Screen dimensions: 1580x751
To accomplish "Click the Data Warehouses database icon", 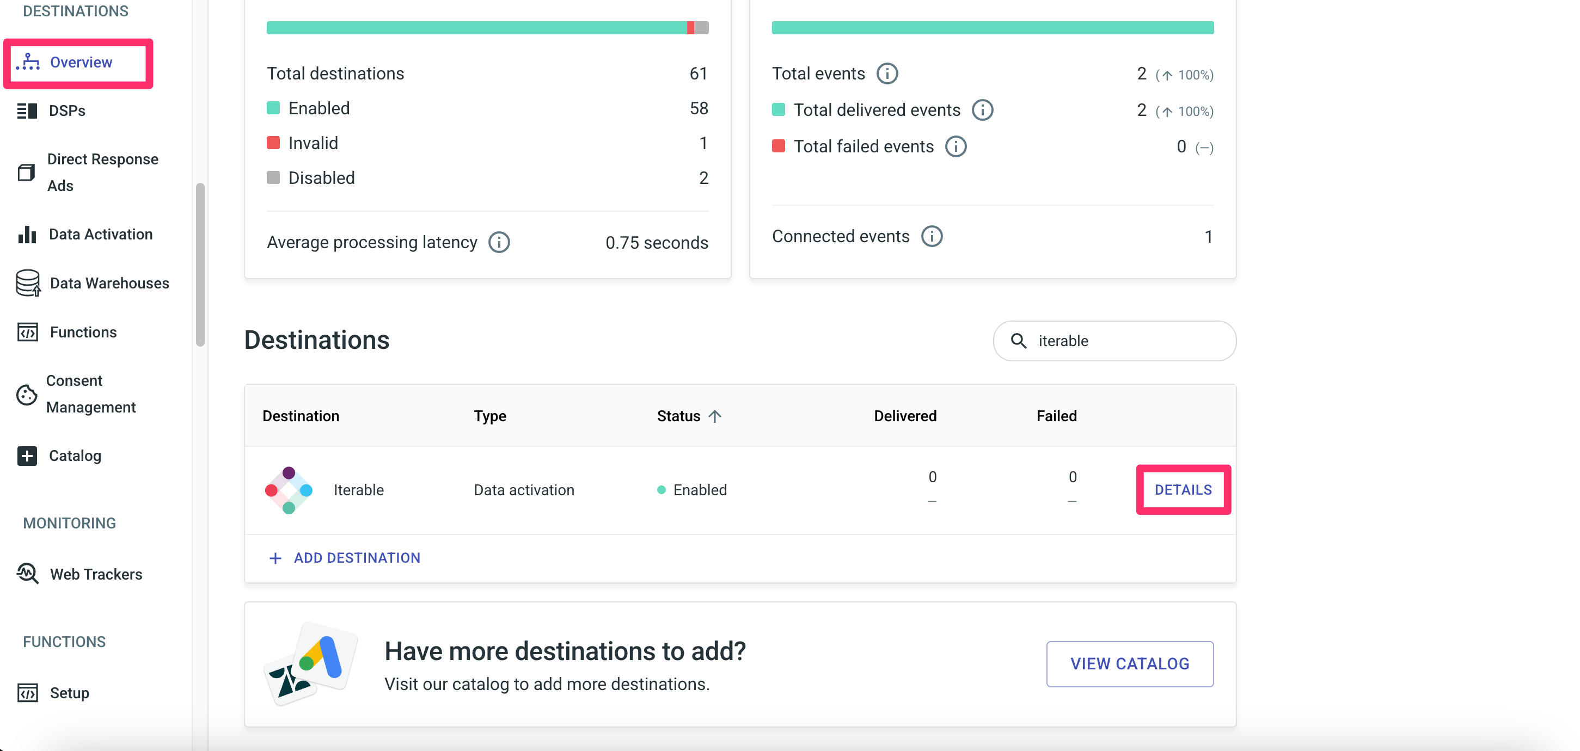I will pos(28,283).
